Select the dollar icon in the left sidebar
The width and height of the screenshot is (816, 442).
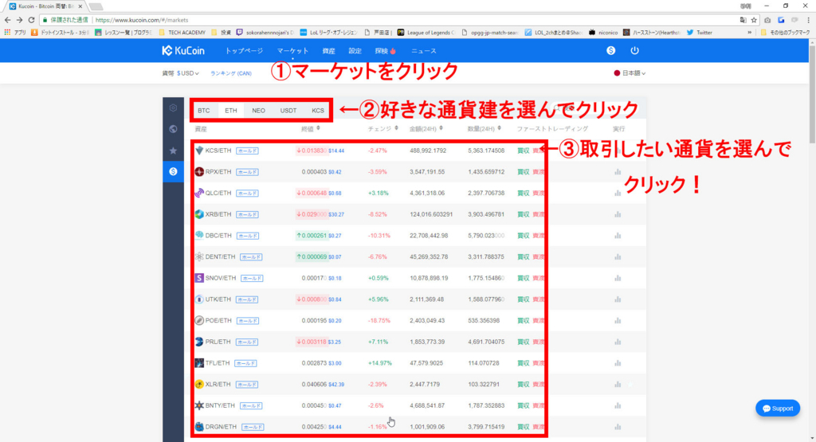[x=173, y=171]
